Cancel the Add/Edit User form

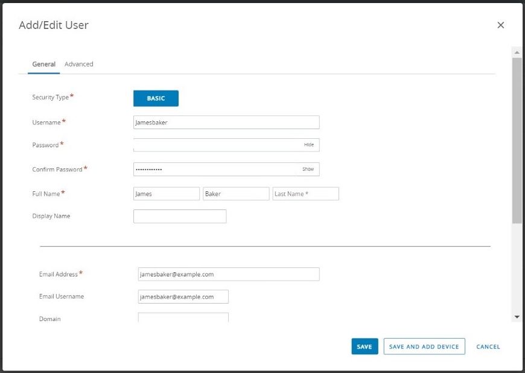[x=488, y=346]
